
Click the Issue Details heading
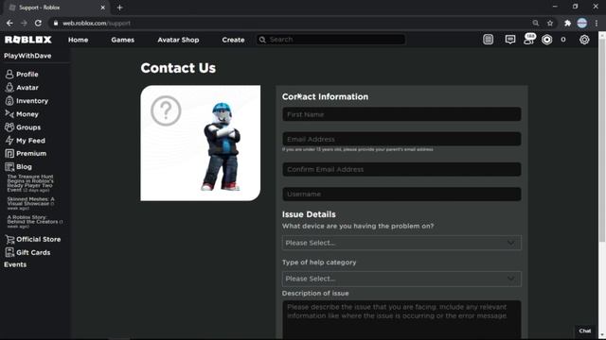[309, 214]
